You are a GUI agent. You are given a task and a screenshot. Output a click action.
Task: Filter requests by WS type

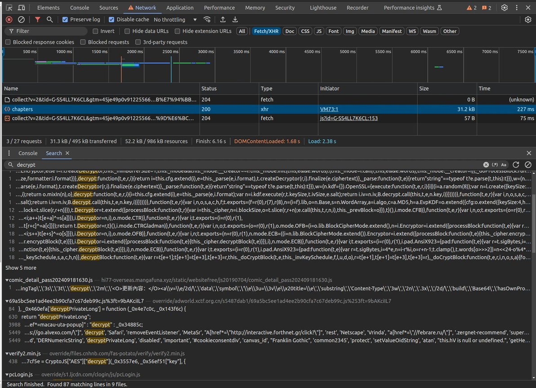pos(412,31)
